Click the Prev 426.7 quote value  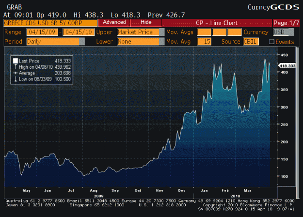click(x=166, y=15)
